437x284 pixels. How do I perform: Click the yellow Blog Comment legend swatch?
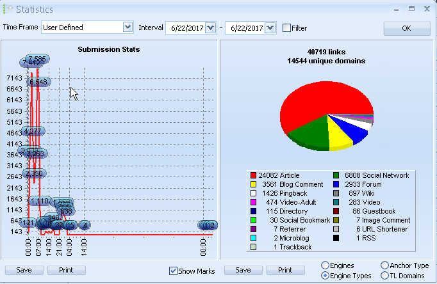253,184
